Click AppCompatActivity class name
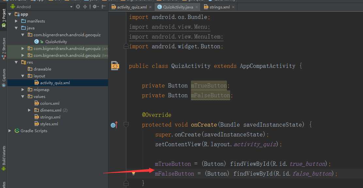363x188 pixels. [268, 66]
